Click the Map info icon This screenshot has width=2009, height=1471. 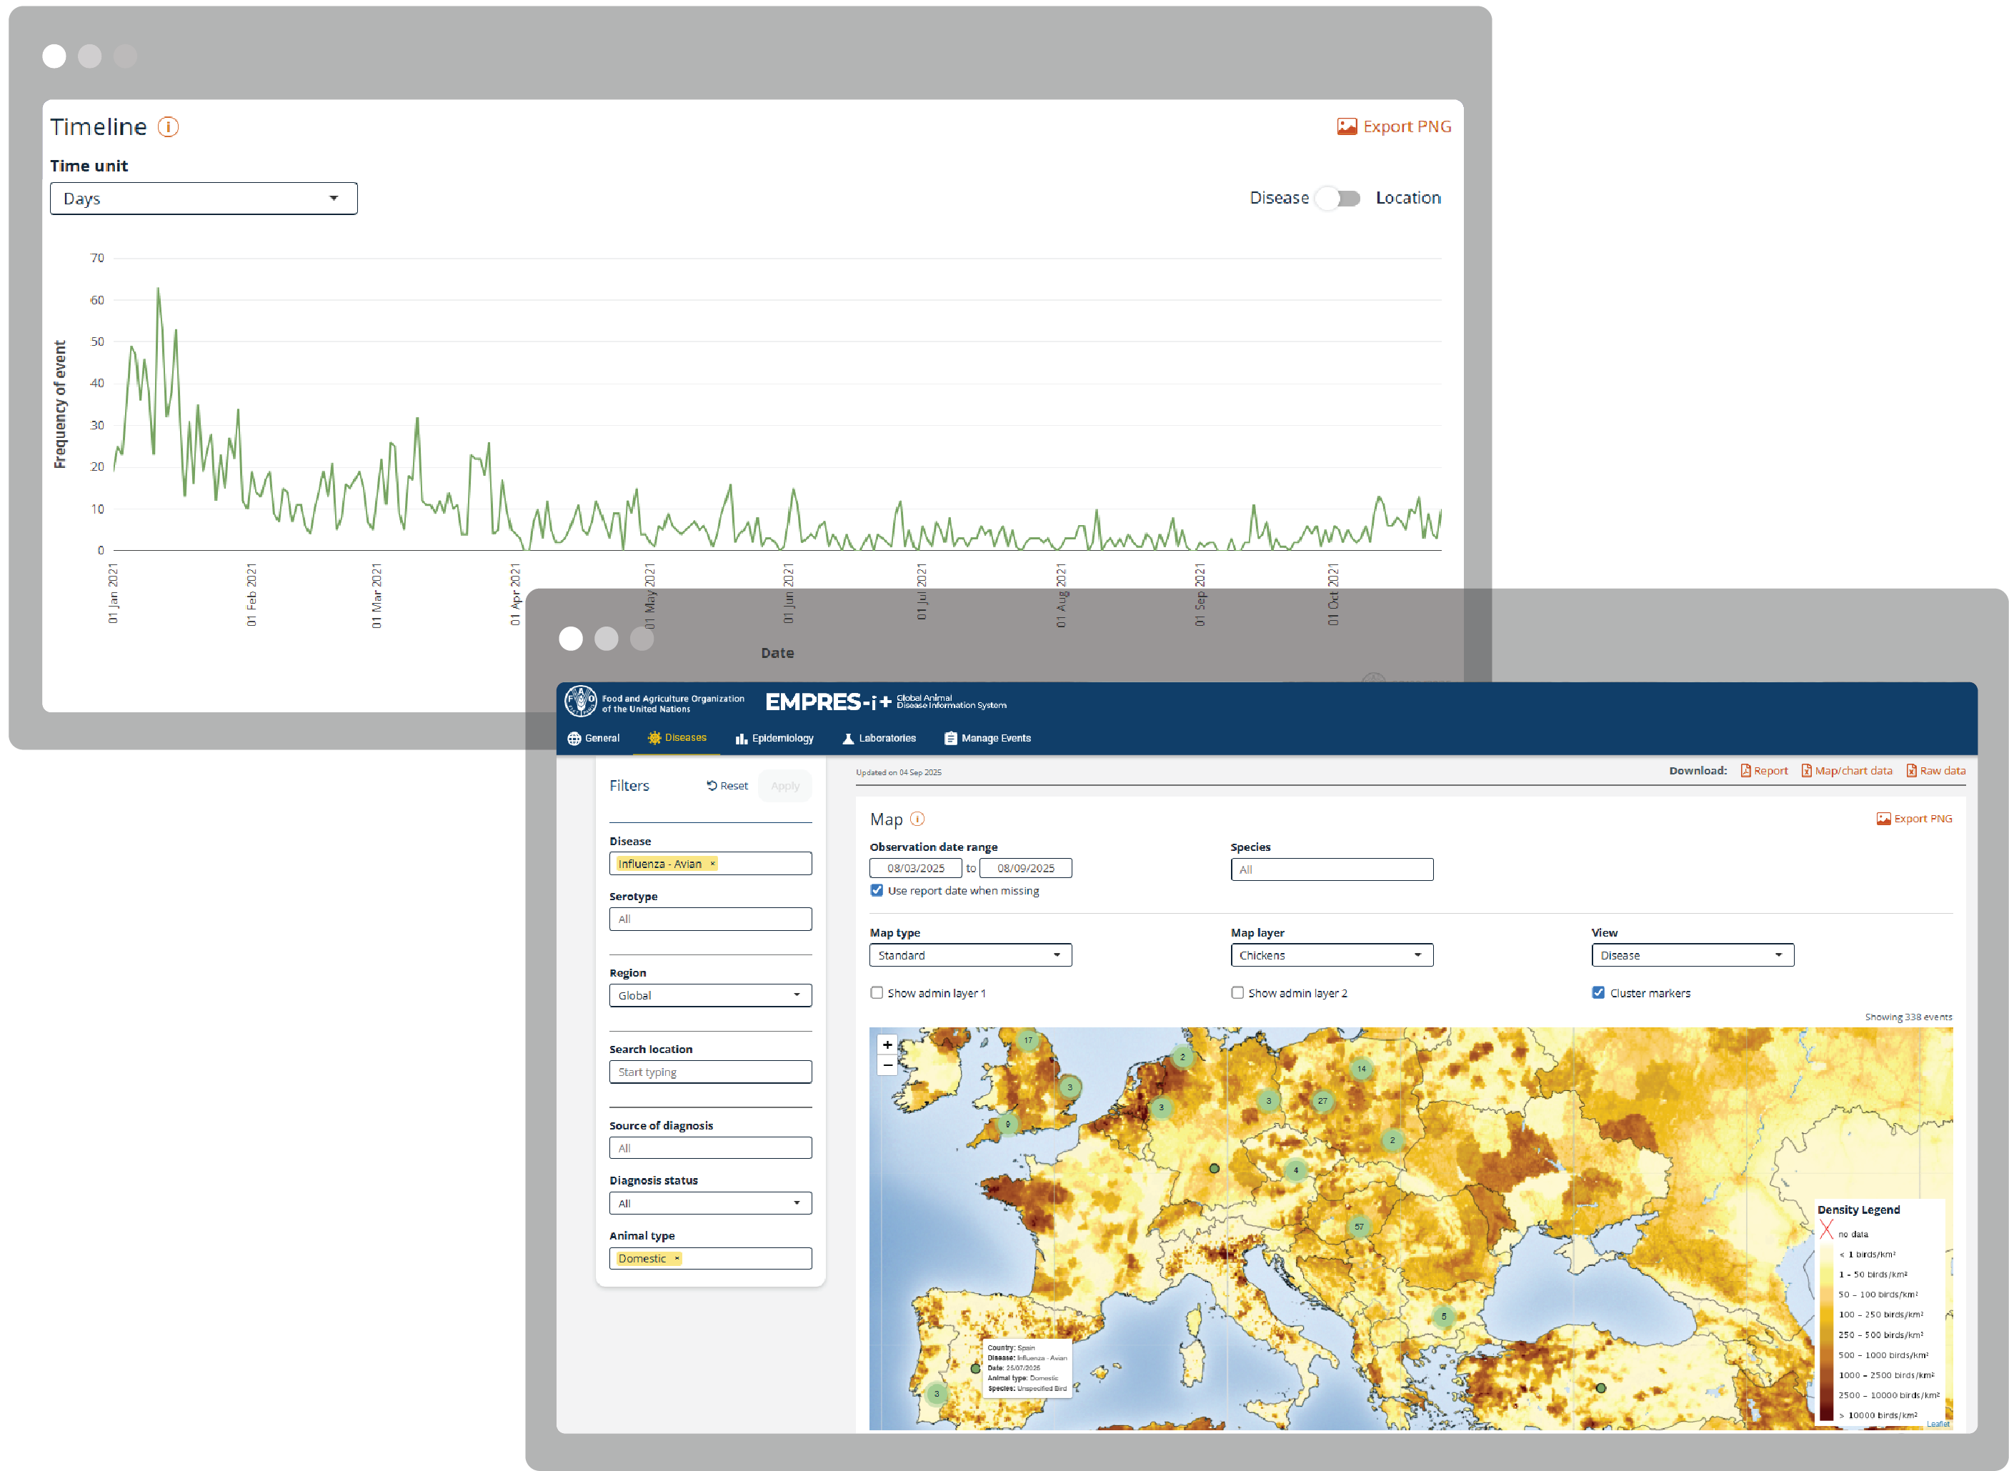[x=917, y=818]
